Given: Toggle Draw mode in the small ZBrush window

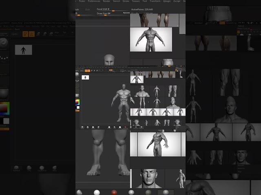Looking at the screenshot, I should tap(89, 71).
